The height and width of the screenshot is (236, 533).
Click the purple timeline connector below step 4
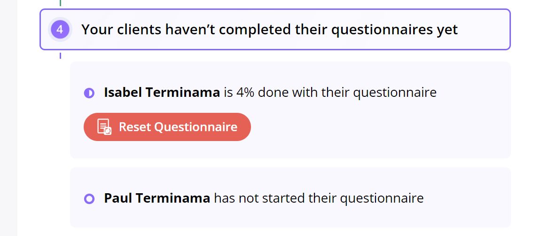[60, 55]
